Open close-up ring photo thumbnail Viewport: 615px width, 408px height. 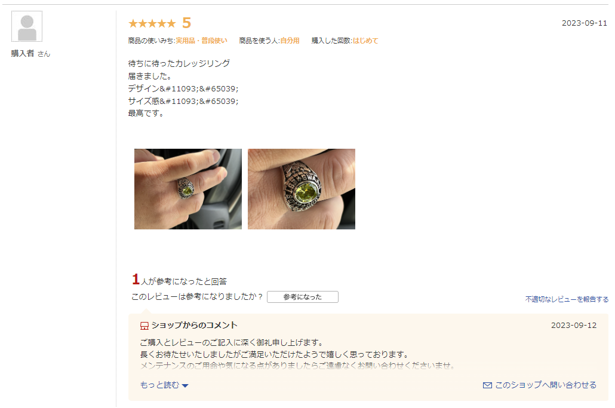pos(301,189)
